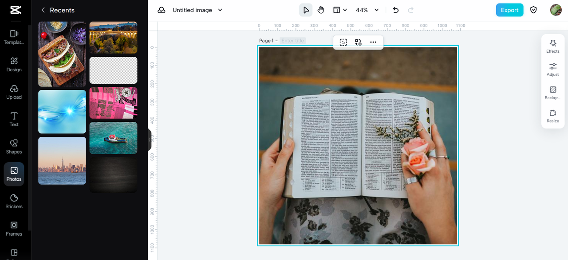Viewport: 568px width, 260px height.
Task: Select the city skyline thumbnail
Action: (62, 161)
